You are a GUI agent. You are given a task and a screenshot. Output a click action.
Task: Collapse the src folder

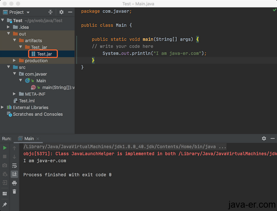(x=9, y=67)
